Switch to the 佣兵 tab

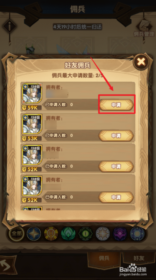click(104, 258)
